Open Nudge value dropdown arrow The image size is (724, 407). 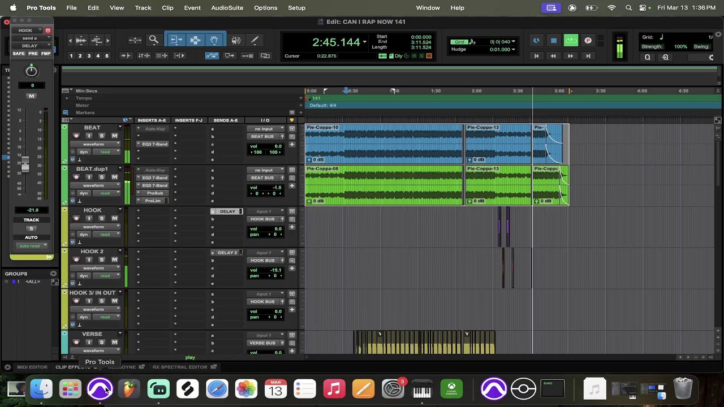tap(514, 49)
